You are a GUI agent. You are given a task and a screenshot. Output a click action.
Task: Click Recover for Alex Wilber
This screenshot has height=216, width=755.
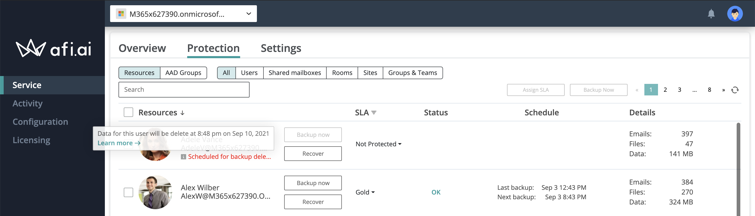tap(313, 202)
